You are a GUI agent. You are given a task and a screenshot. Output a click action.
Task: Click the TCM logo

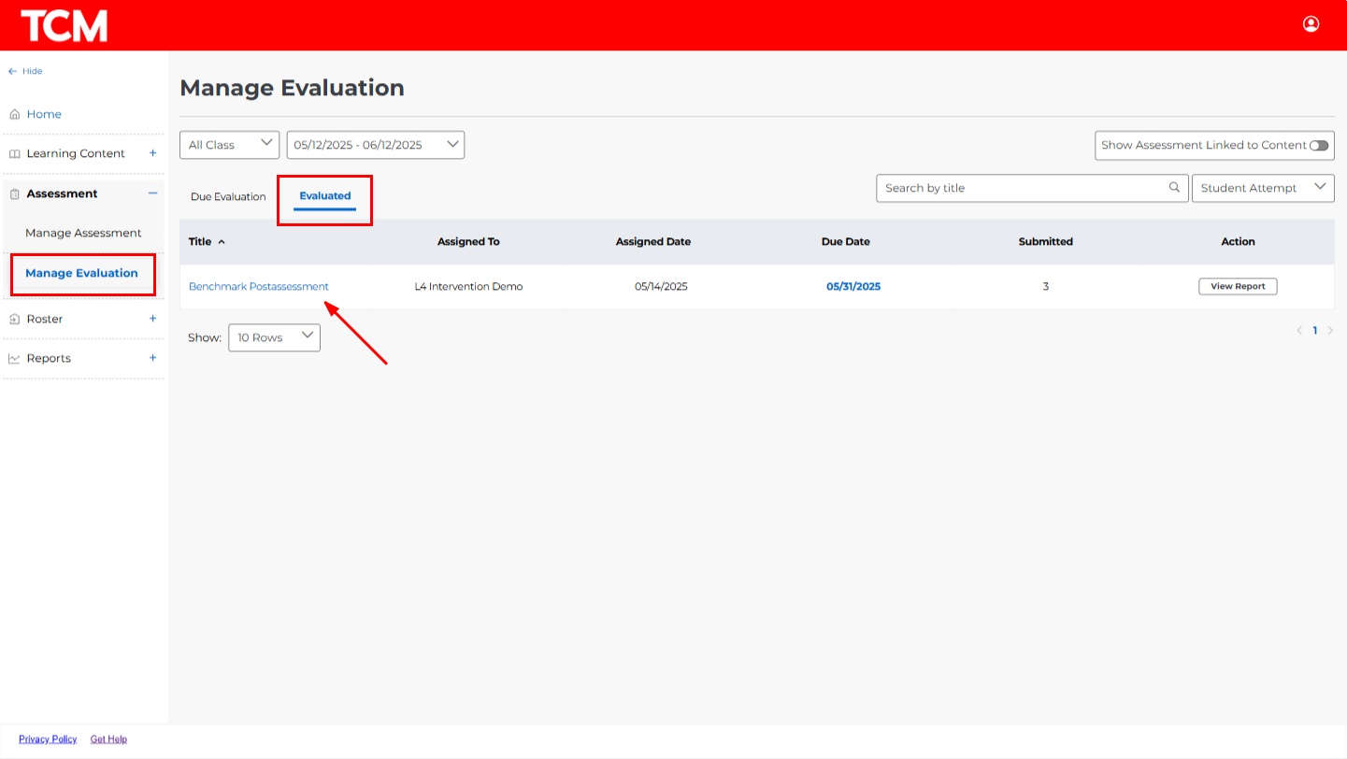64,25
